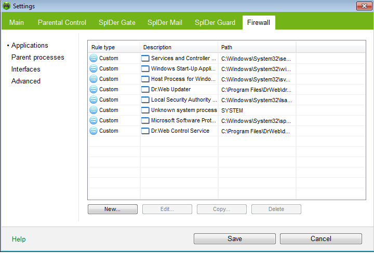
Task: Go to the Advanced firewall section
Action: [25, 81]
